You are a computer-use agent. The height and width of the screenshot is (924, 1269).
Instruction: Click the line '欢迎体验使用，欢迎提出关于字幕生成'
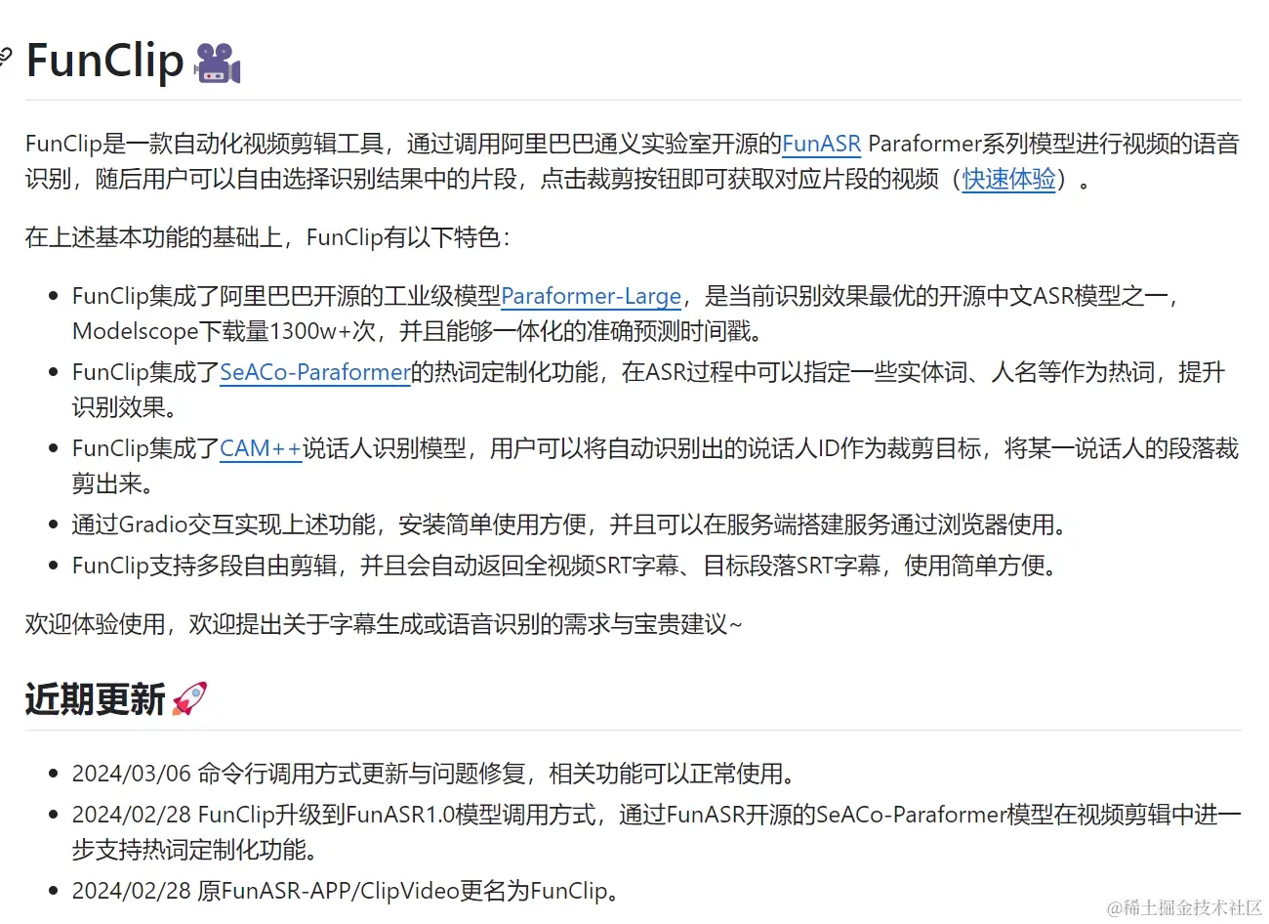(384, 624)
